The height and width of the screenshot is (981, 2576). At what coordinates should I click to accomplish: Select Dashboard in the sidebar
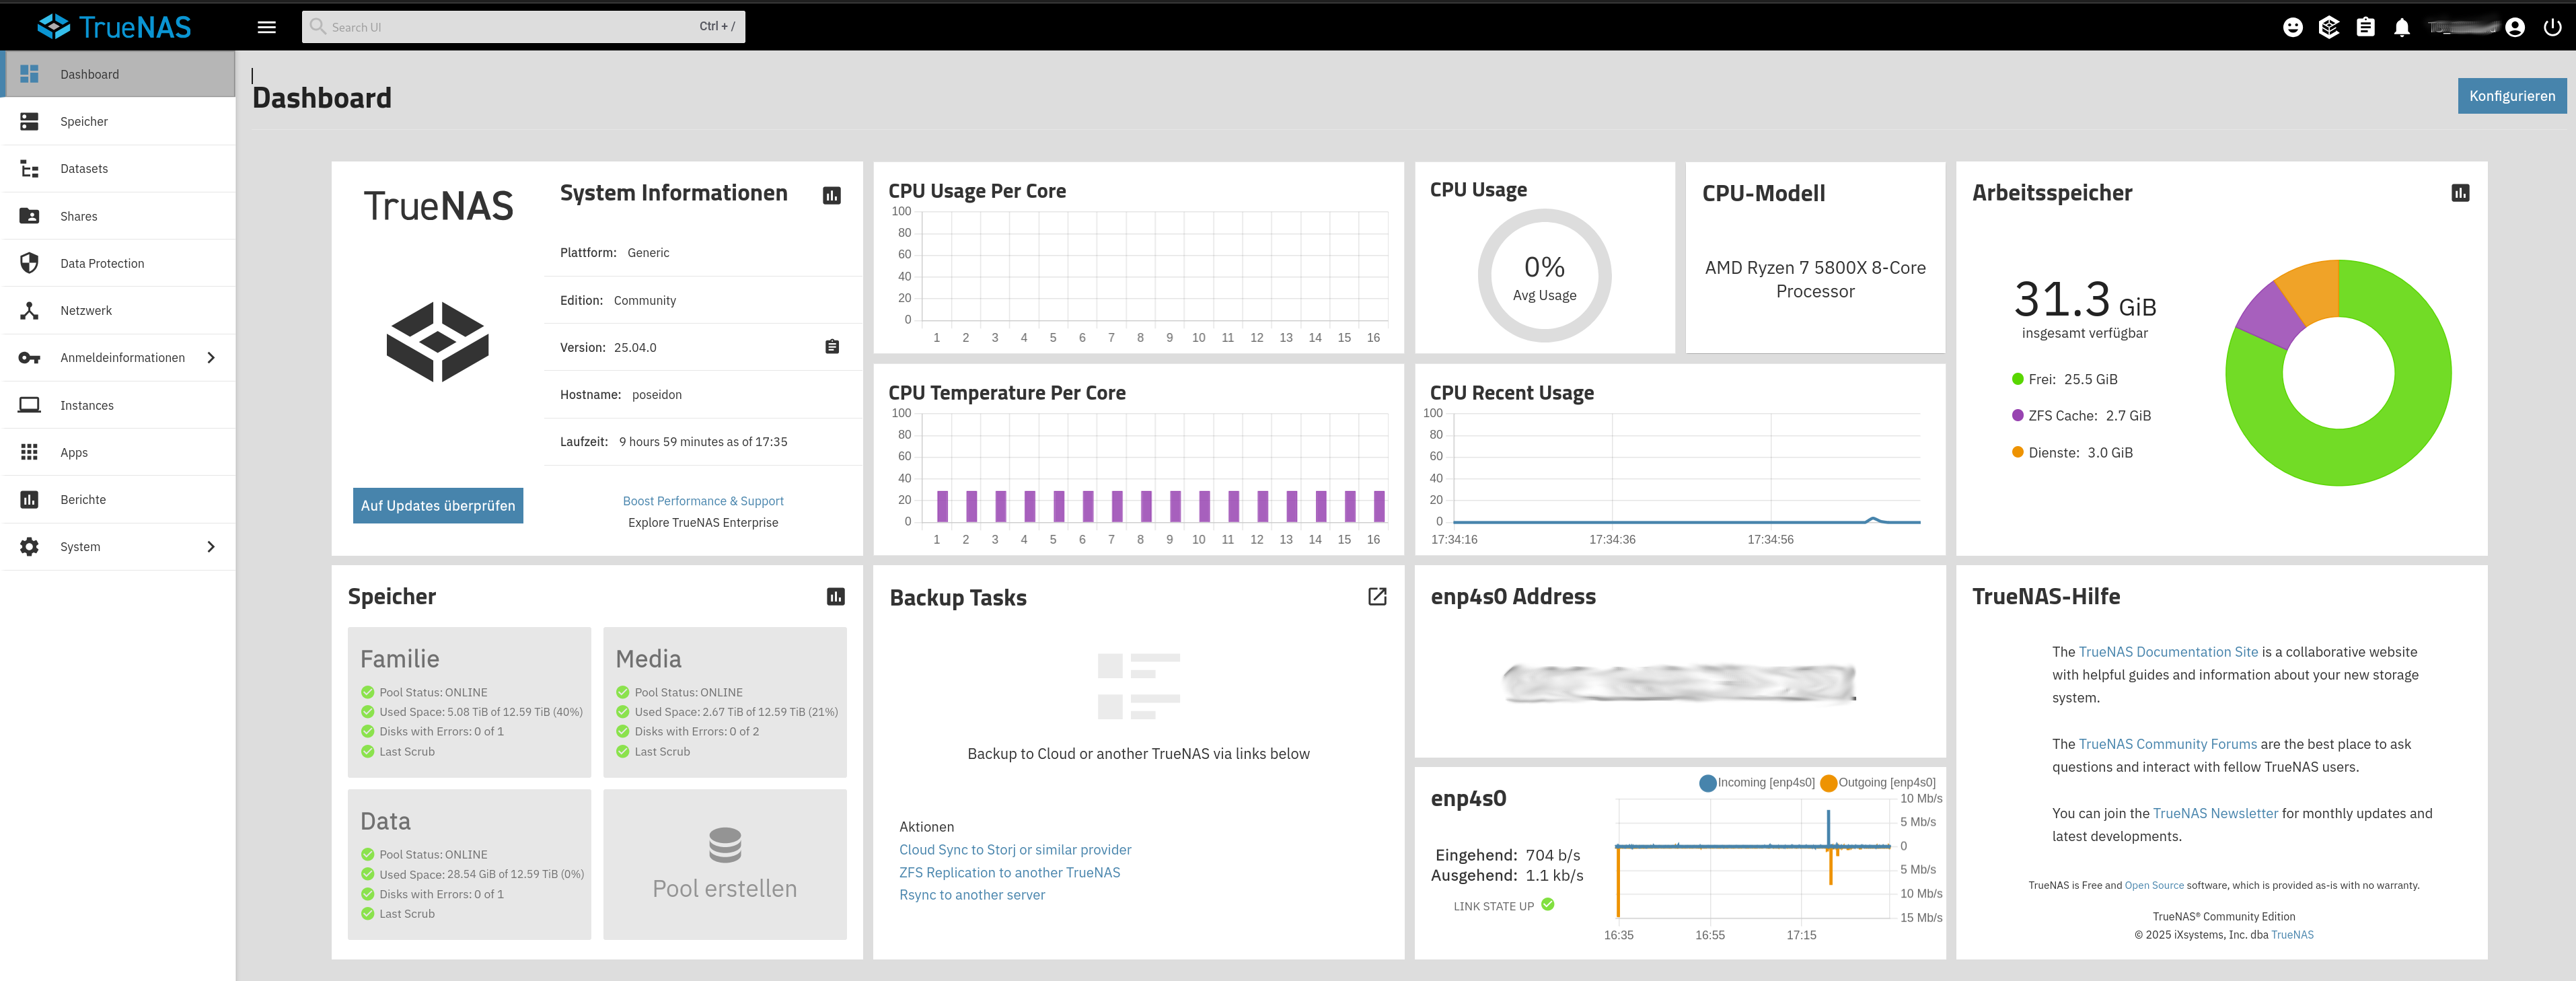(118, 74)
